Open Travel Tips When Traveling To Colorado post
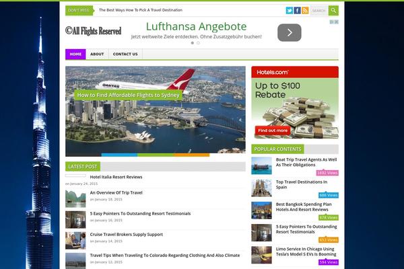The width and height of the screenshot is (404, 269). tap(165, 256)
